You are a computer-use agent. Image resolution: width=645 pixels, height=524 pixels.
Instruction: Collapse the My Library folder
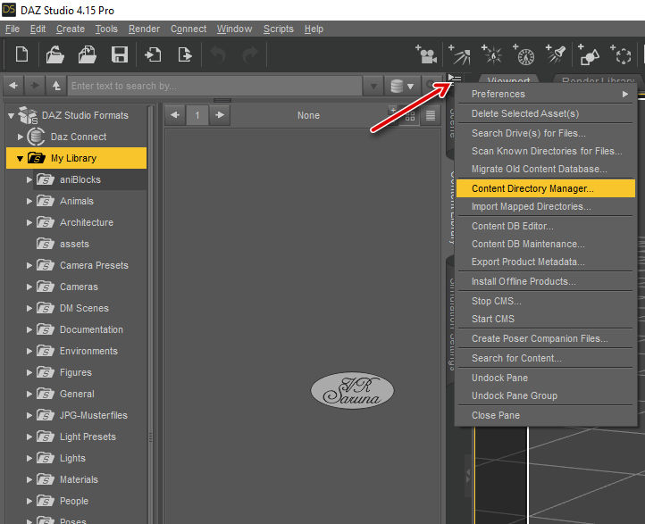[x=20, y=159]
